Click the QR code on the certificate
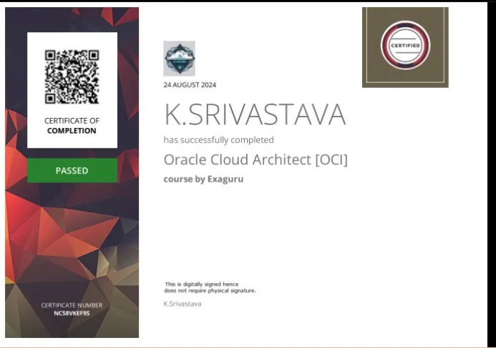The height and width of the screenshot is (348, 496). (x=72, y=76)
